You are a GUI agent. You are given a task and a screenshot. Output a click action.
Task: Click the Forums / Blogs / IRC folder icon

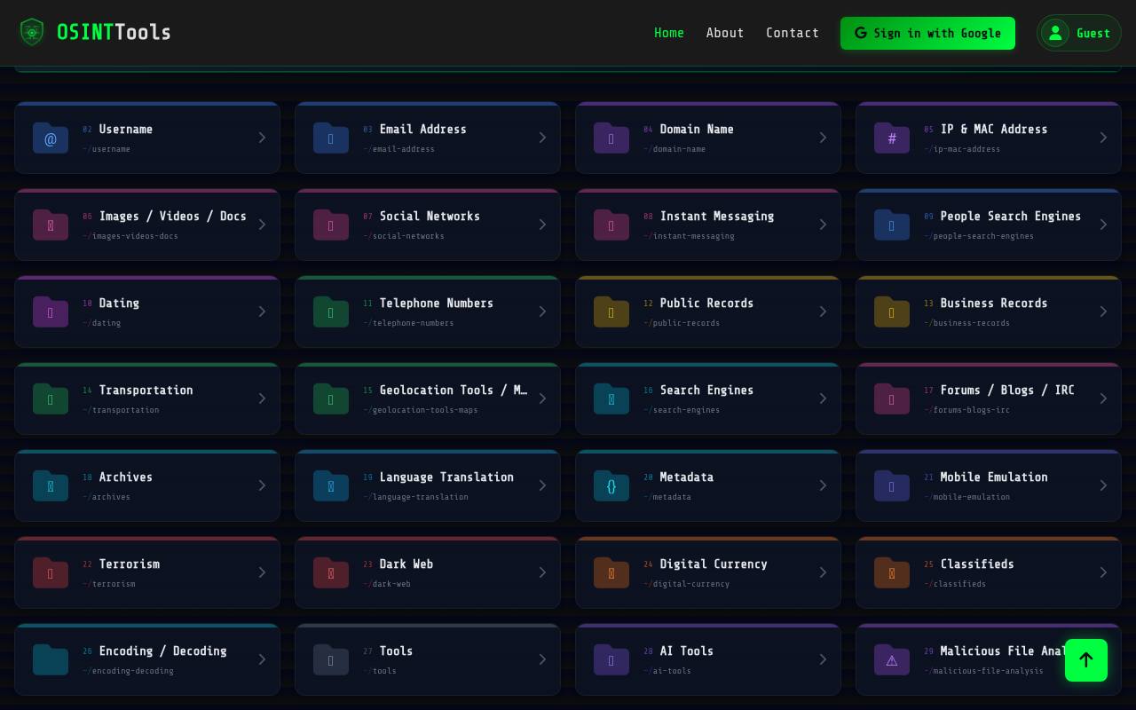coord(892,398)
